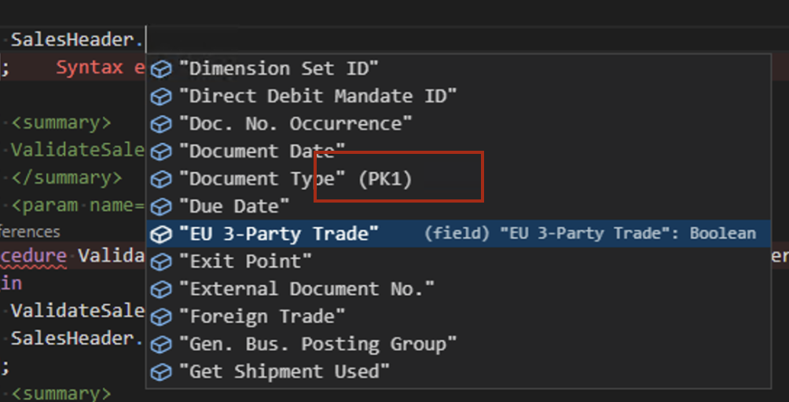Screen dimensions: 789x402
Task: Pick "Gen. Bus. Posting Group" suggestion
Action: [x=317, y=344]
